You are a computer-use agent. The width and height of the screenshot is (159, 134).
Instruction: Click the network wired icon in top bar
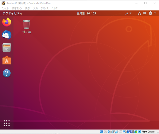tap(139, 13)
